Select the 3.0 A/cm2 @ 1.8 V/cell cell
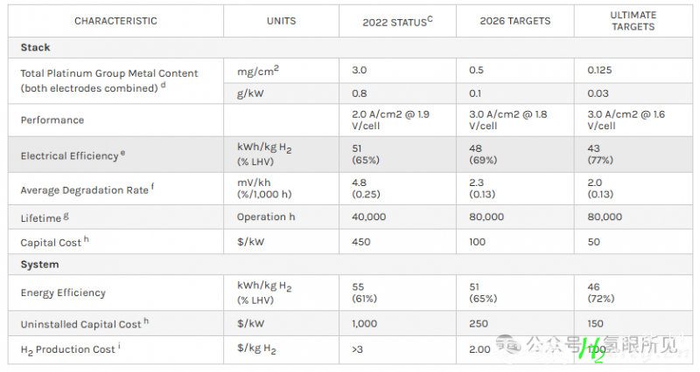The width and height of the screenshot is (700, 372). (515, 120)
